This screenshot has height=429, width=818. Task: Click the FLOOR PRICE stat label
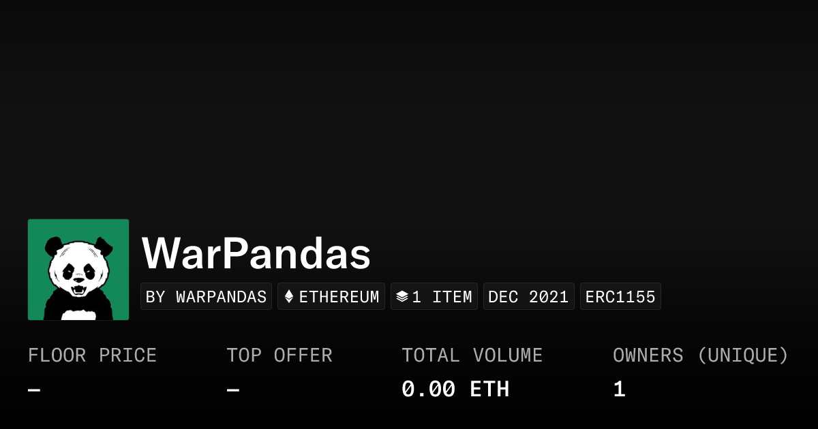click(92, 355)
